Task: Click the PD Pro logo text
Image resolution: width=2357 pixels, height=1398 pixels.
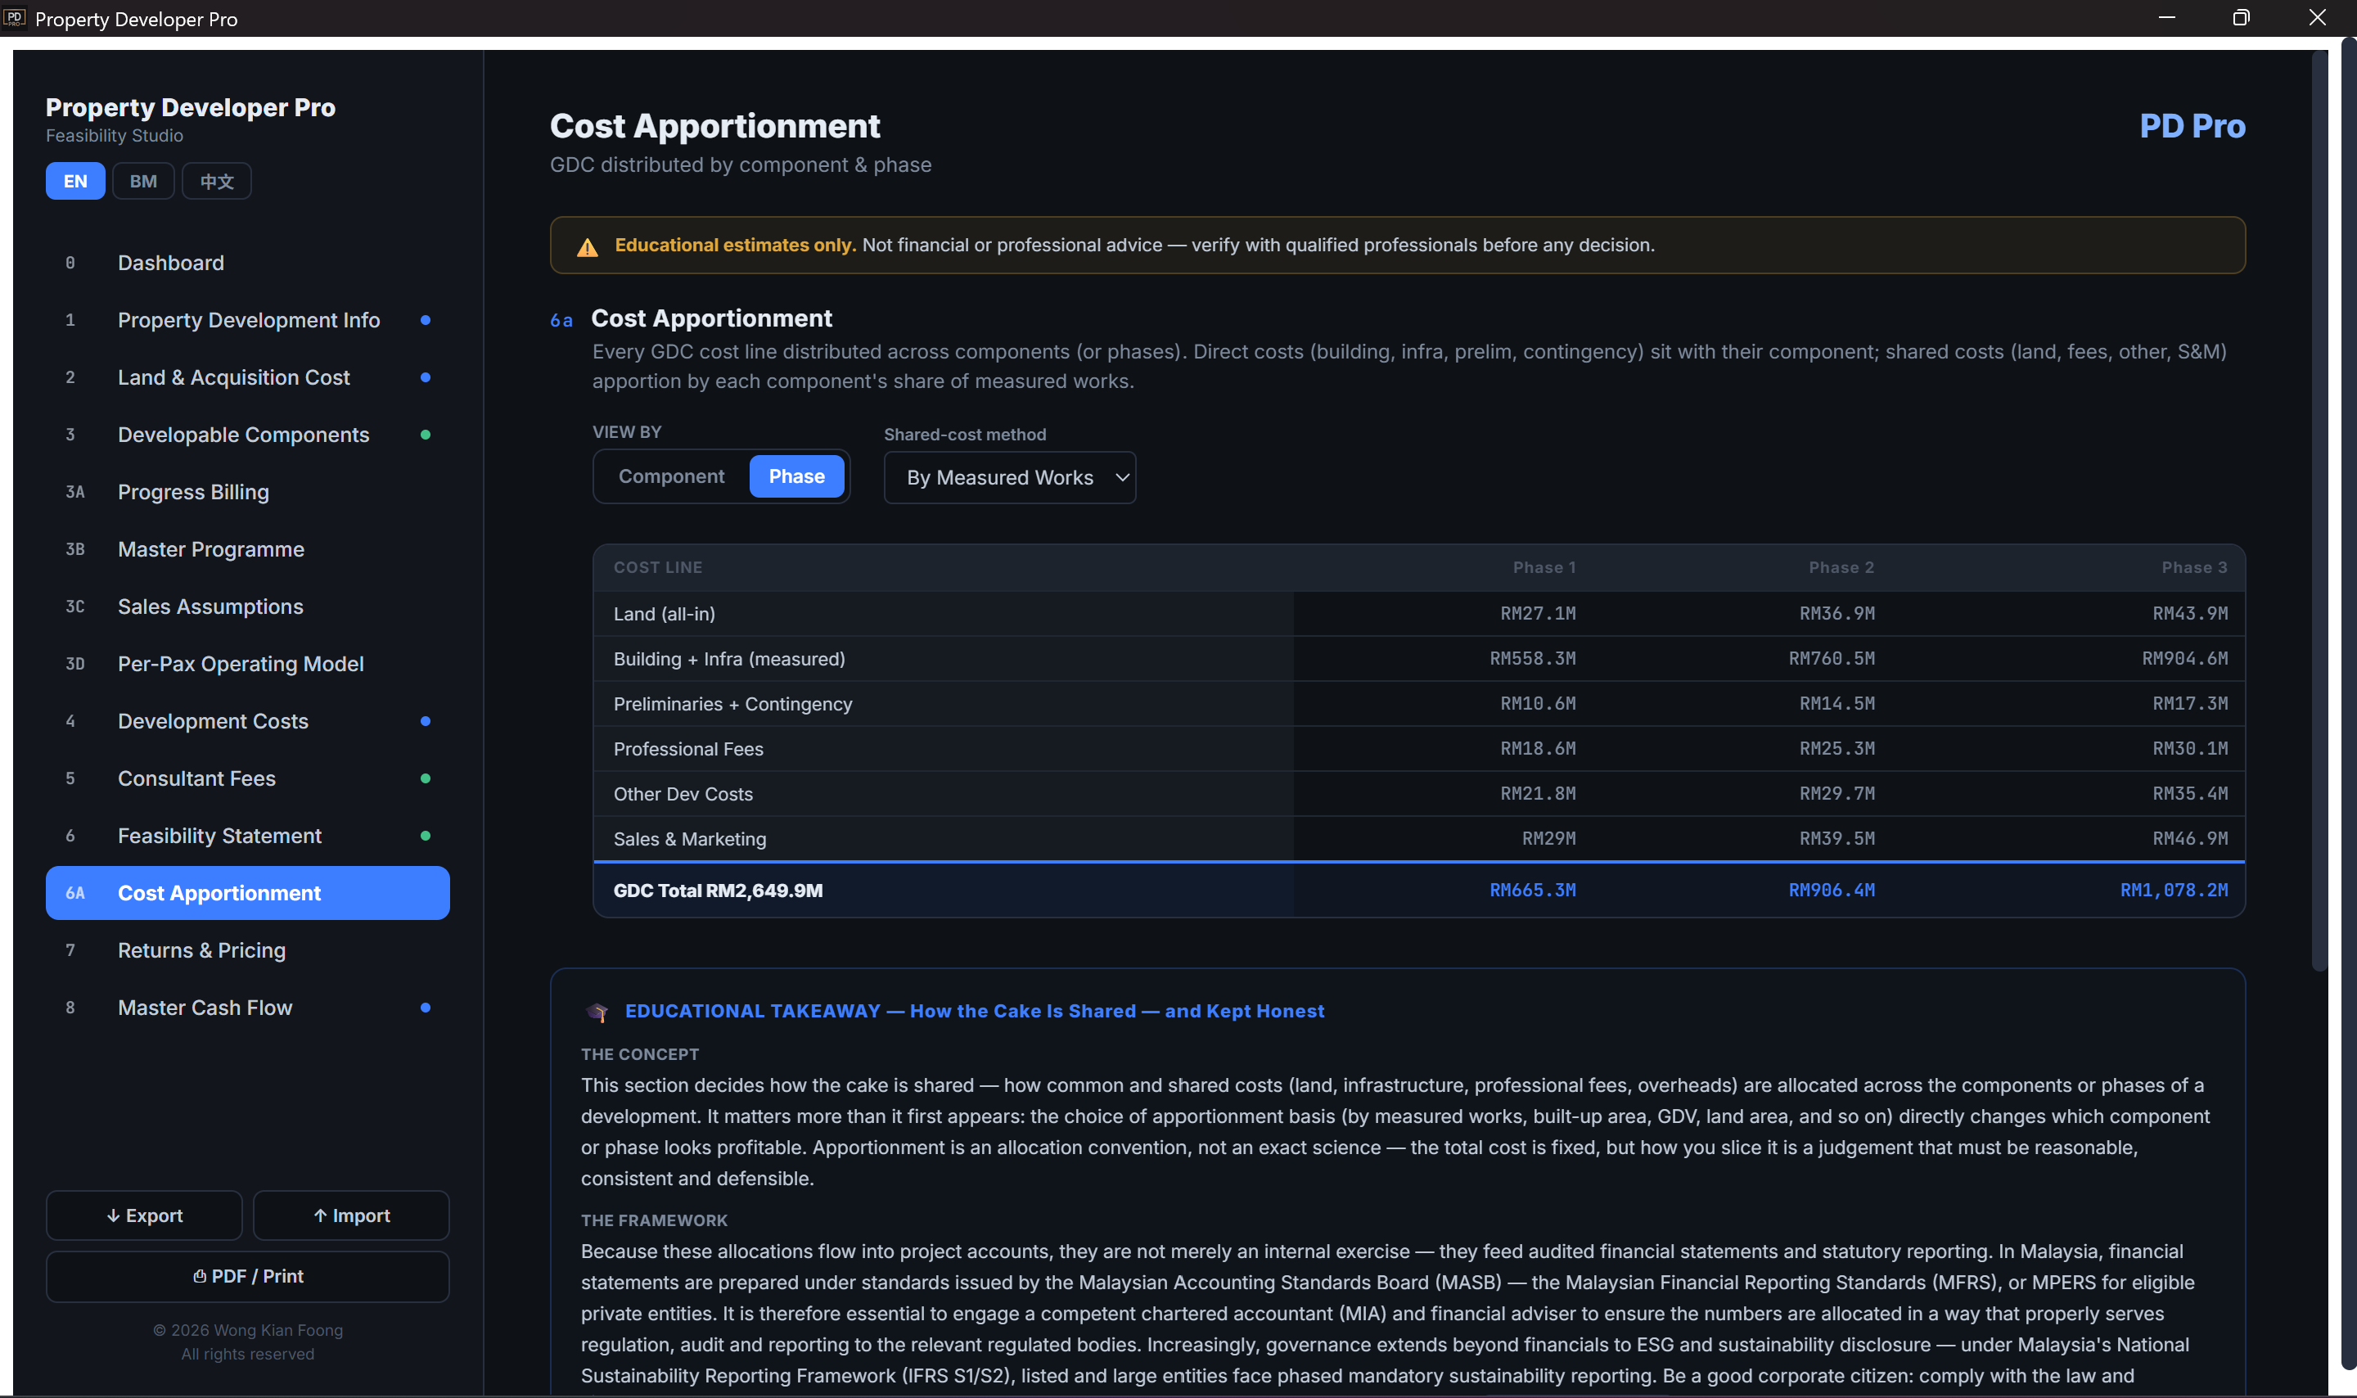Action: (x=2193, y=126)
